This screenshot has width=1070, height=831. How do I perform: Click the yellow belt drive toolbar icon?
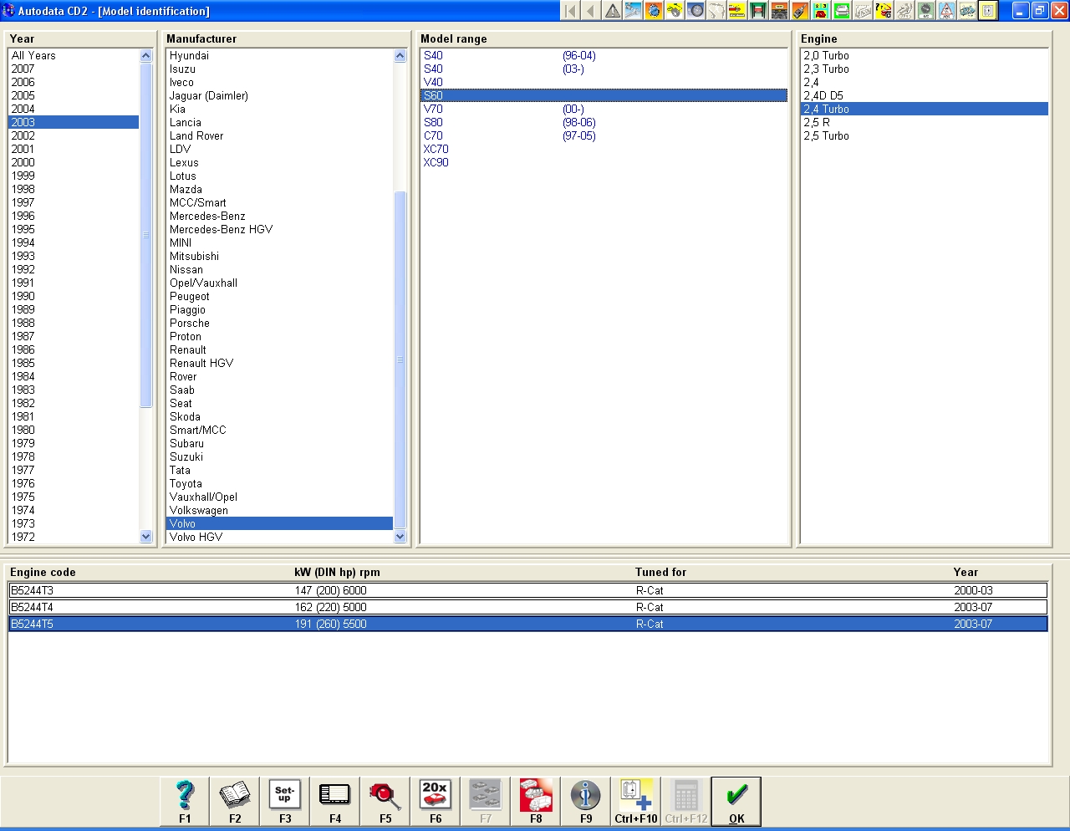[675, 10]
